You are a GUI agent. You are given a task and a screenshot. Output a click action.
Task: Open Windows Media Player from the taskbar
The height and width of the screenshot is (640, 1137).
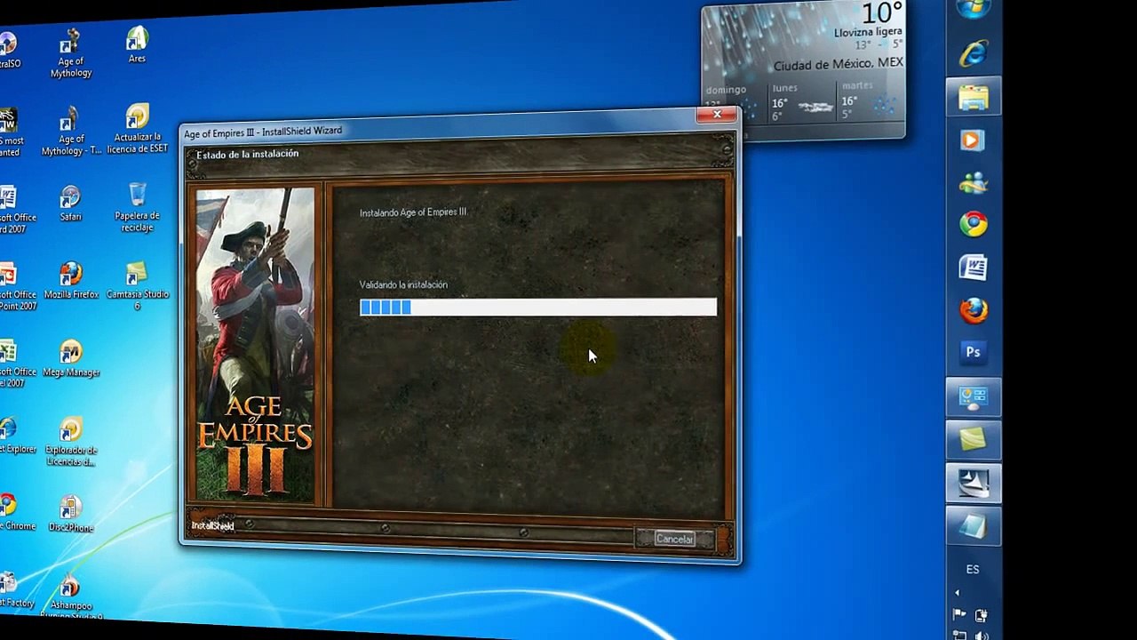click(974, 140)
